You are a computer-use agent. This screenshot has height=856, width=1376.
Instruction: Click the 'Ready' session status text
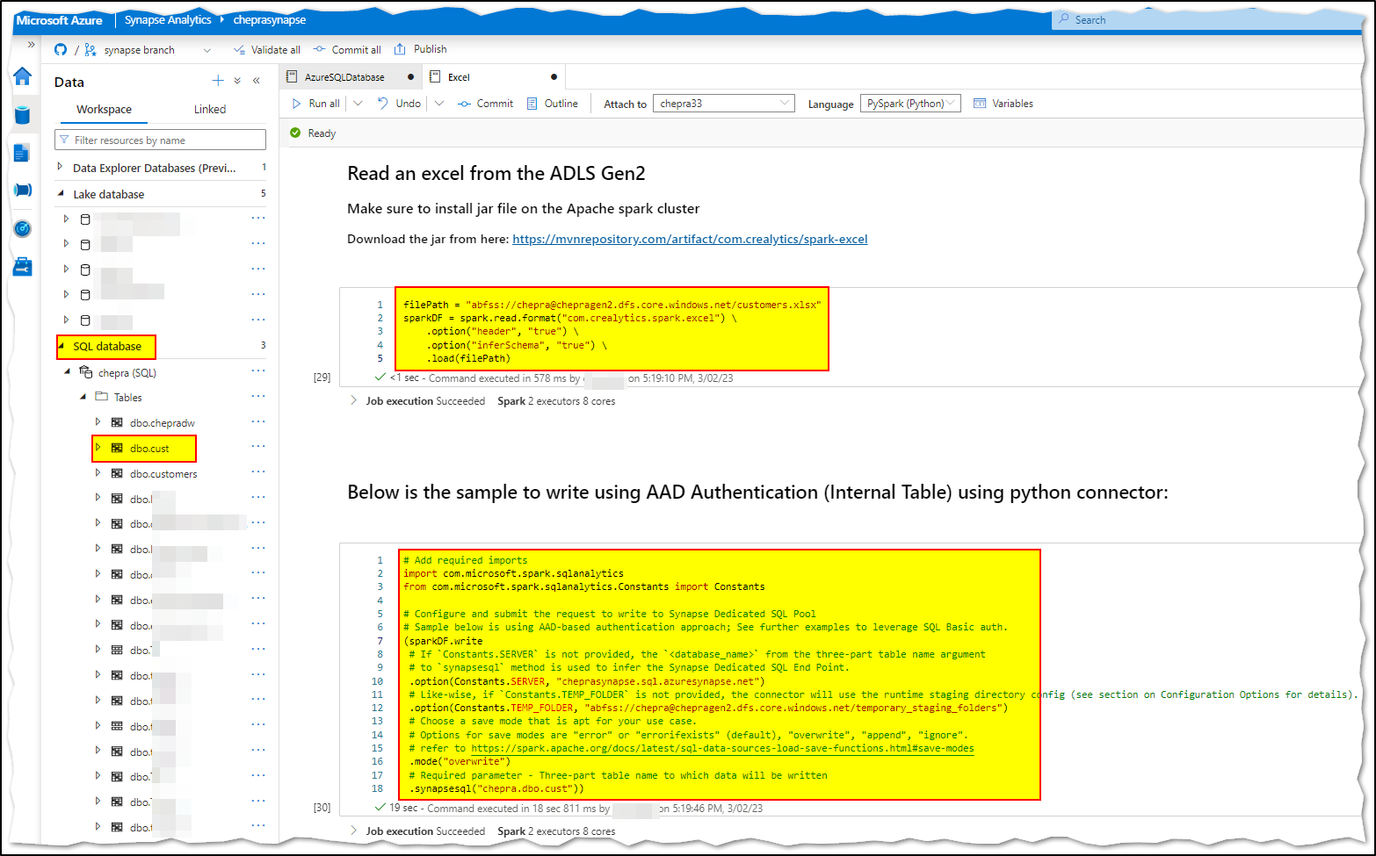tap(322, 133)
